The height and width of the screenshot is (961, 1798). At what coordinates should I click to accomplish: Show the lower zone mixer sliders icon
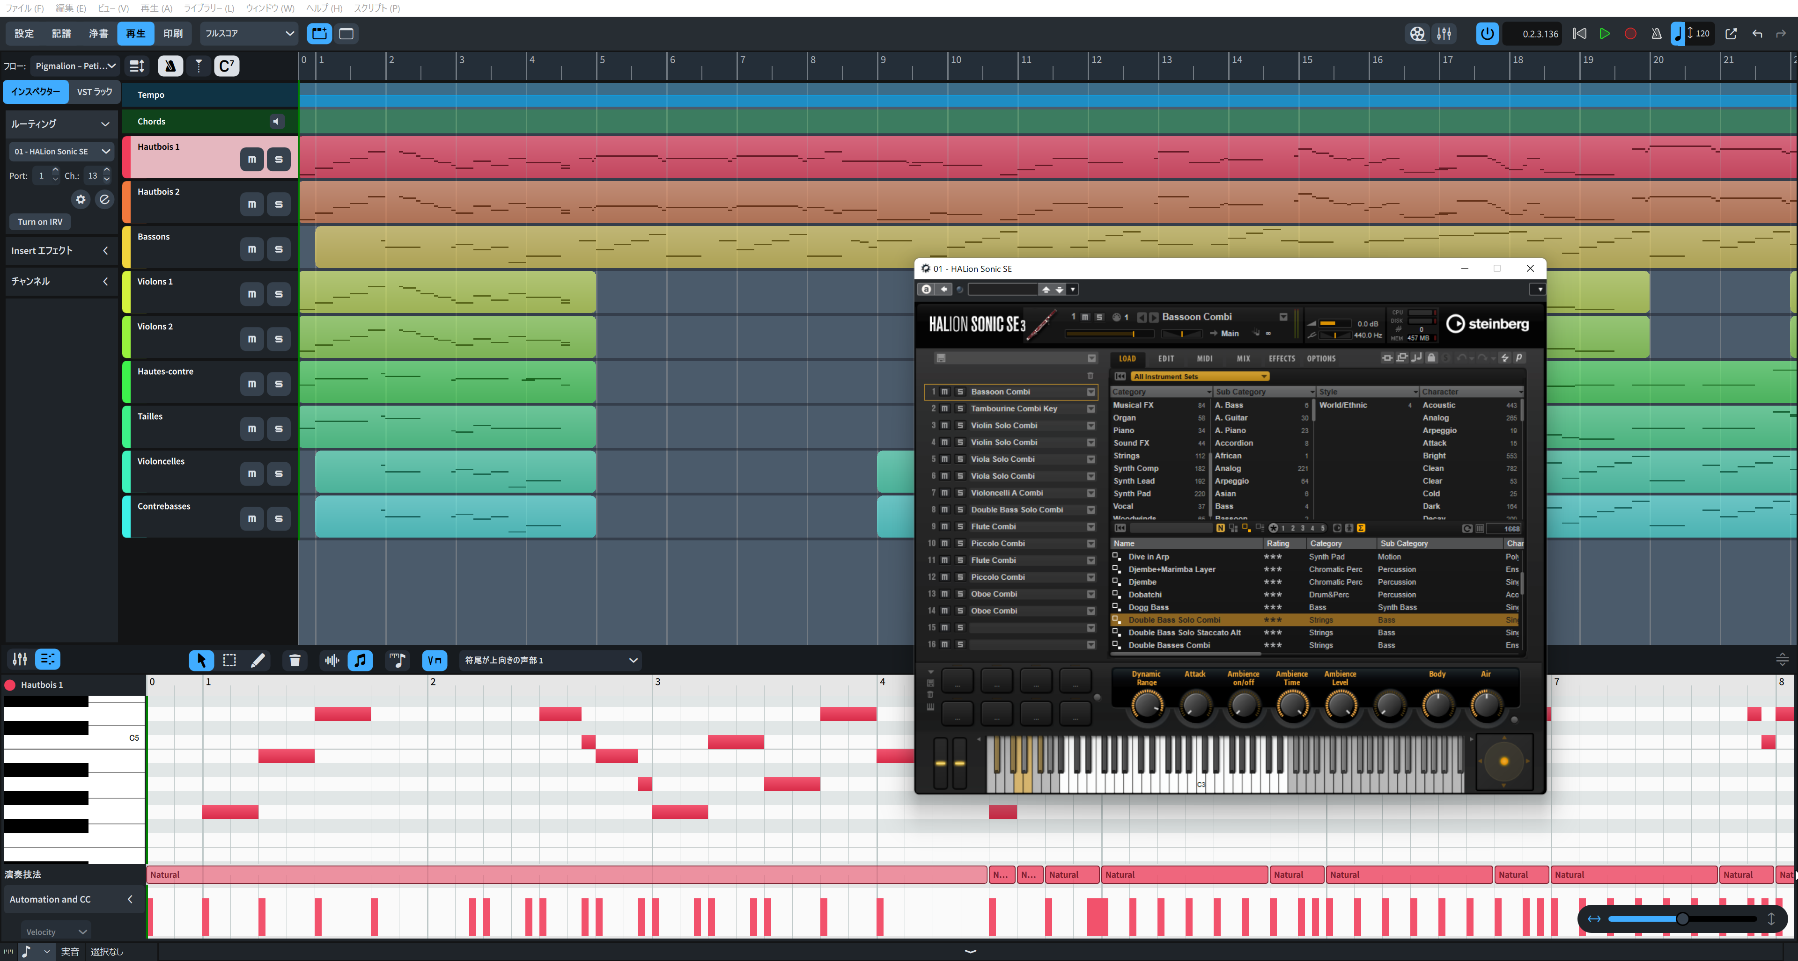20,658
